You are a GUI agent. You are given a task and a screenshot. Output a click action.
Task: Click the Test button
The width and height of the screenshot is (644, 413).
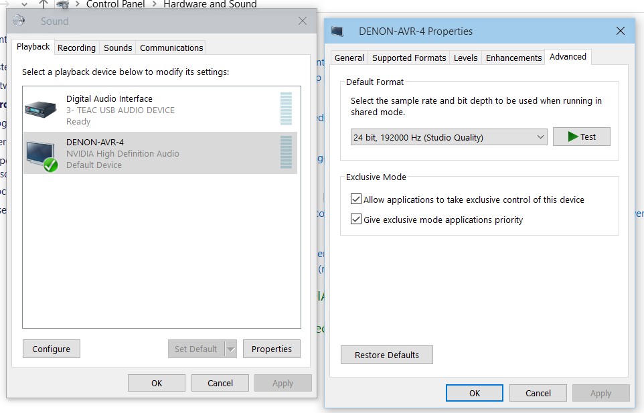[x=582, y=137]
